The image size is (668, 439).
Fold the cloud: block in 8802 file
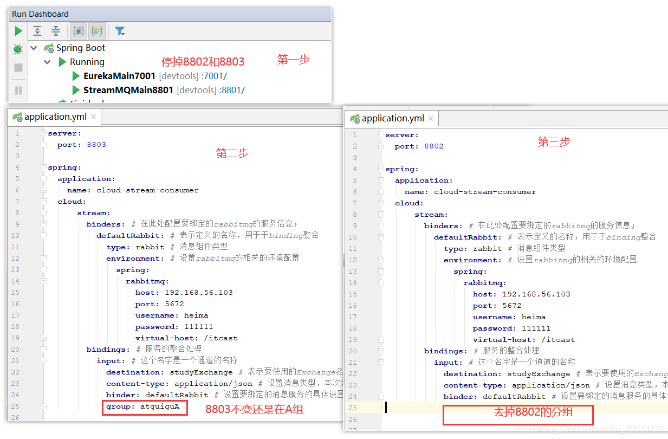point(381,203)
